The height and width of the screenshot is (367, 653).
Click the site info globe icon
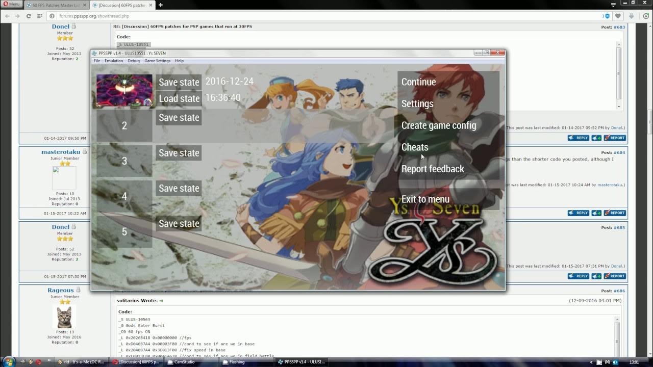53,16
